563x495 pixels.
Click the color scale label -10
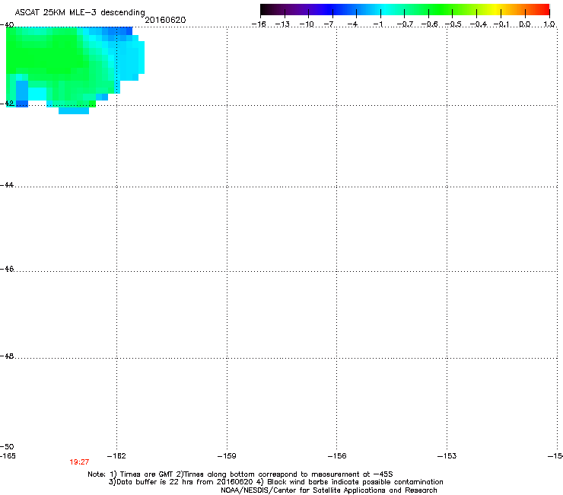[307, 24]
